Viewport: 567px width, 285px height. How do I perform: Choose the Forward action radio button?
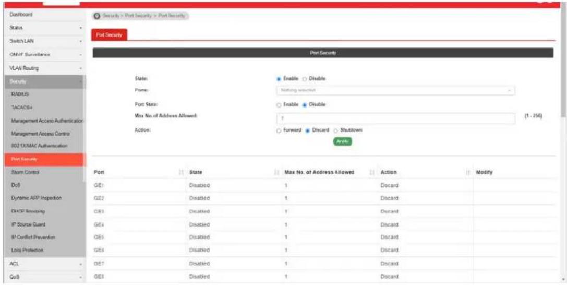[279, 130]
